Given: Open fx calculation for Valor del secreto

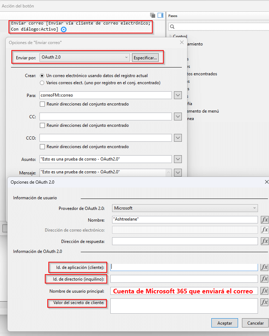Looking at the screenshot, I should [x=264, y=302].
